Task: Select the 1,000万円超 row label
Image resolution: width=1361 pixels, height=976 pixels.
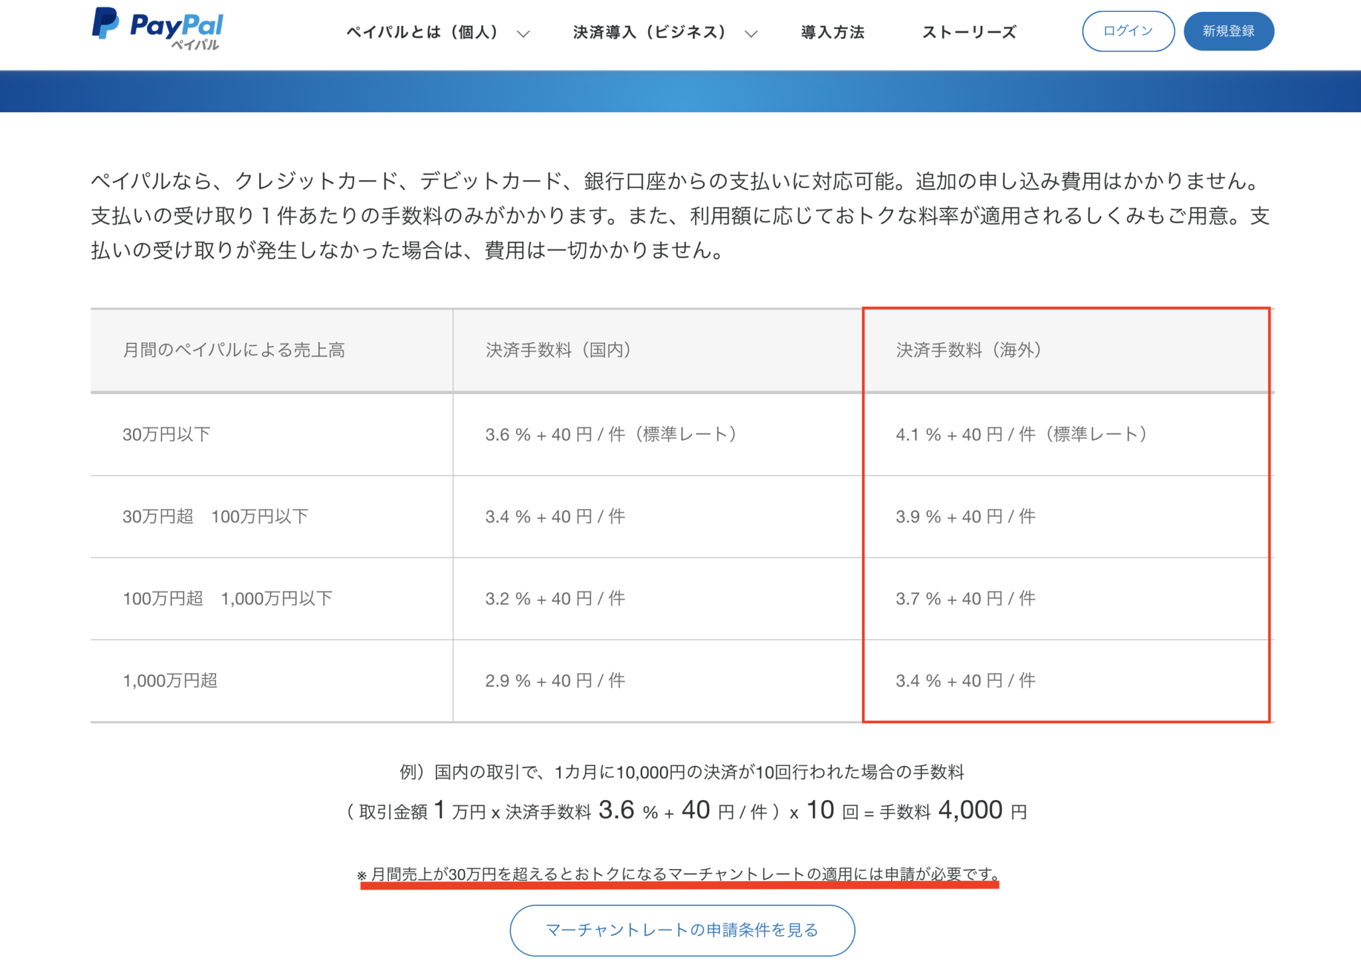Action: coord(170,680)
